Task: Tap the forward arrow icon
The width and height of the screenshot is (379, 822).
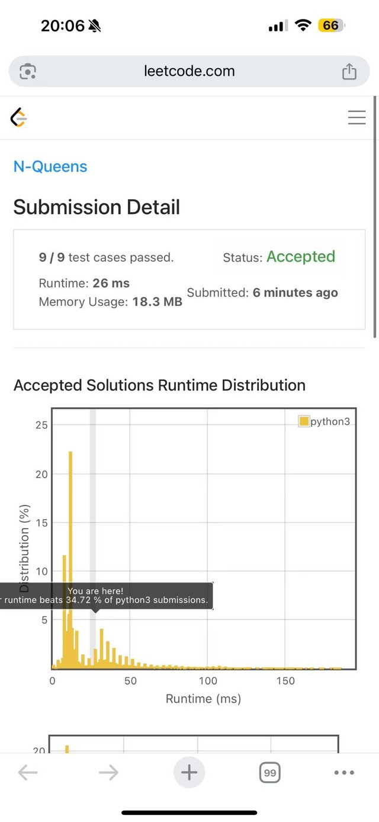Action: 108,772
